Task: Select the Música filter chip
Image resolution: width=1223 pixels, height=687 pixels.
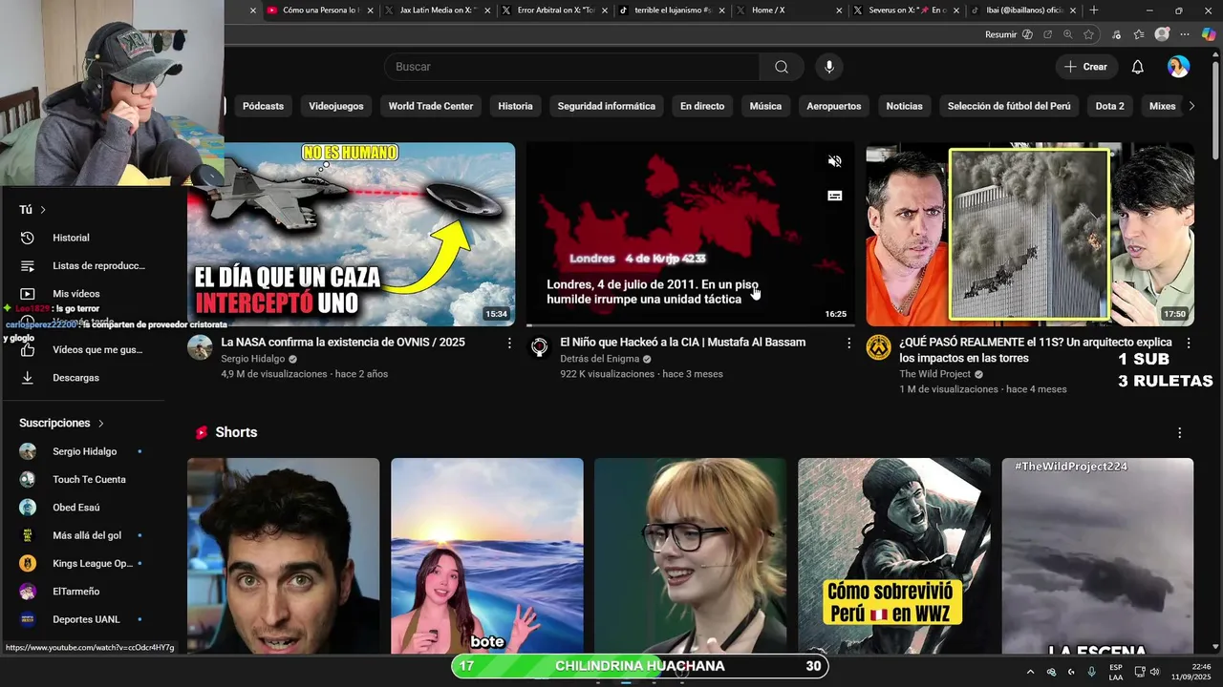Action: (x=765, y=106)
